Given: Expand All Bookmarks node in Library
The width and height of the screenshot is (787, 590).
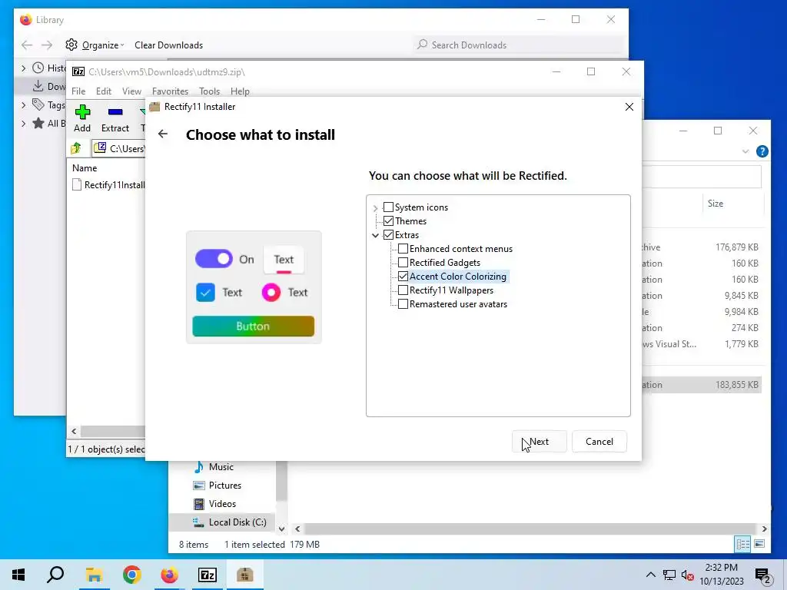Looking at the screenshot, I should [24, 124].
